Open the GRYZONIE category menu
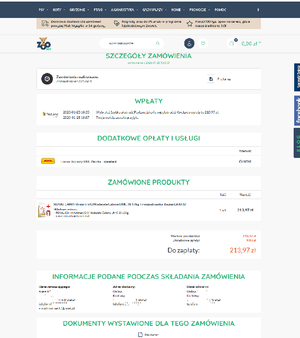300x338 pixels. click(x=77, y=10)
